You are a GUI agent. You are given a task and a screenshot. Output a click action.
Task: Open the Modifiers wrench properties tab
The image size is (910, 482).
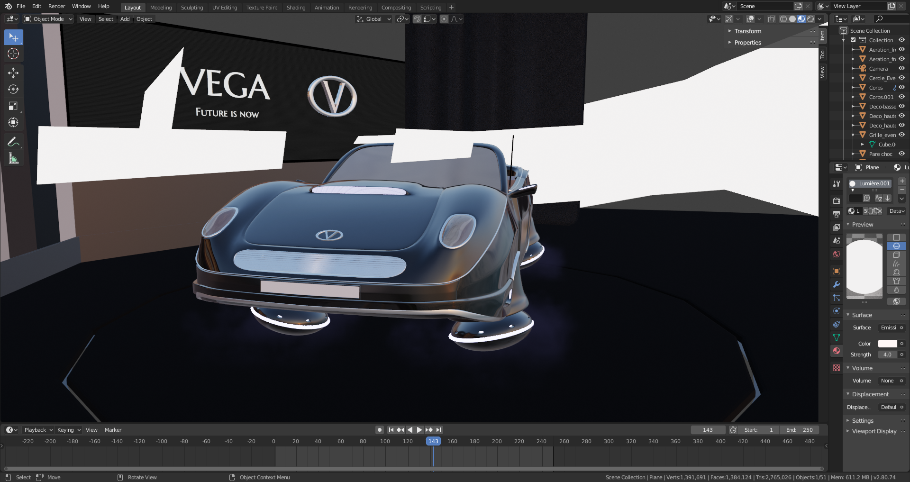click(837, 284)
